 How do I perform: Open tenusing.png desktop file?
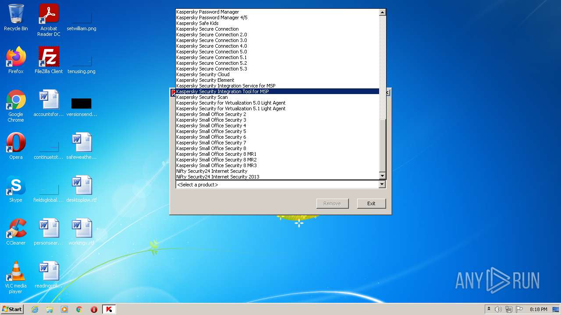click(82, 63)
